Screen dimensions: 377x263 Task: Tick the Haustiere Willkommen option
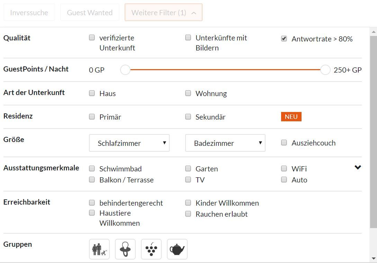coord(92,213)
